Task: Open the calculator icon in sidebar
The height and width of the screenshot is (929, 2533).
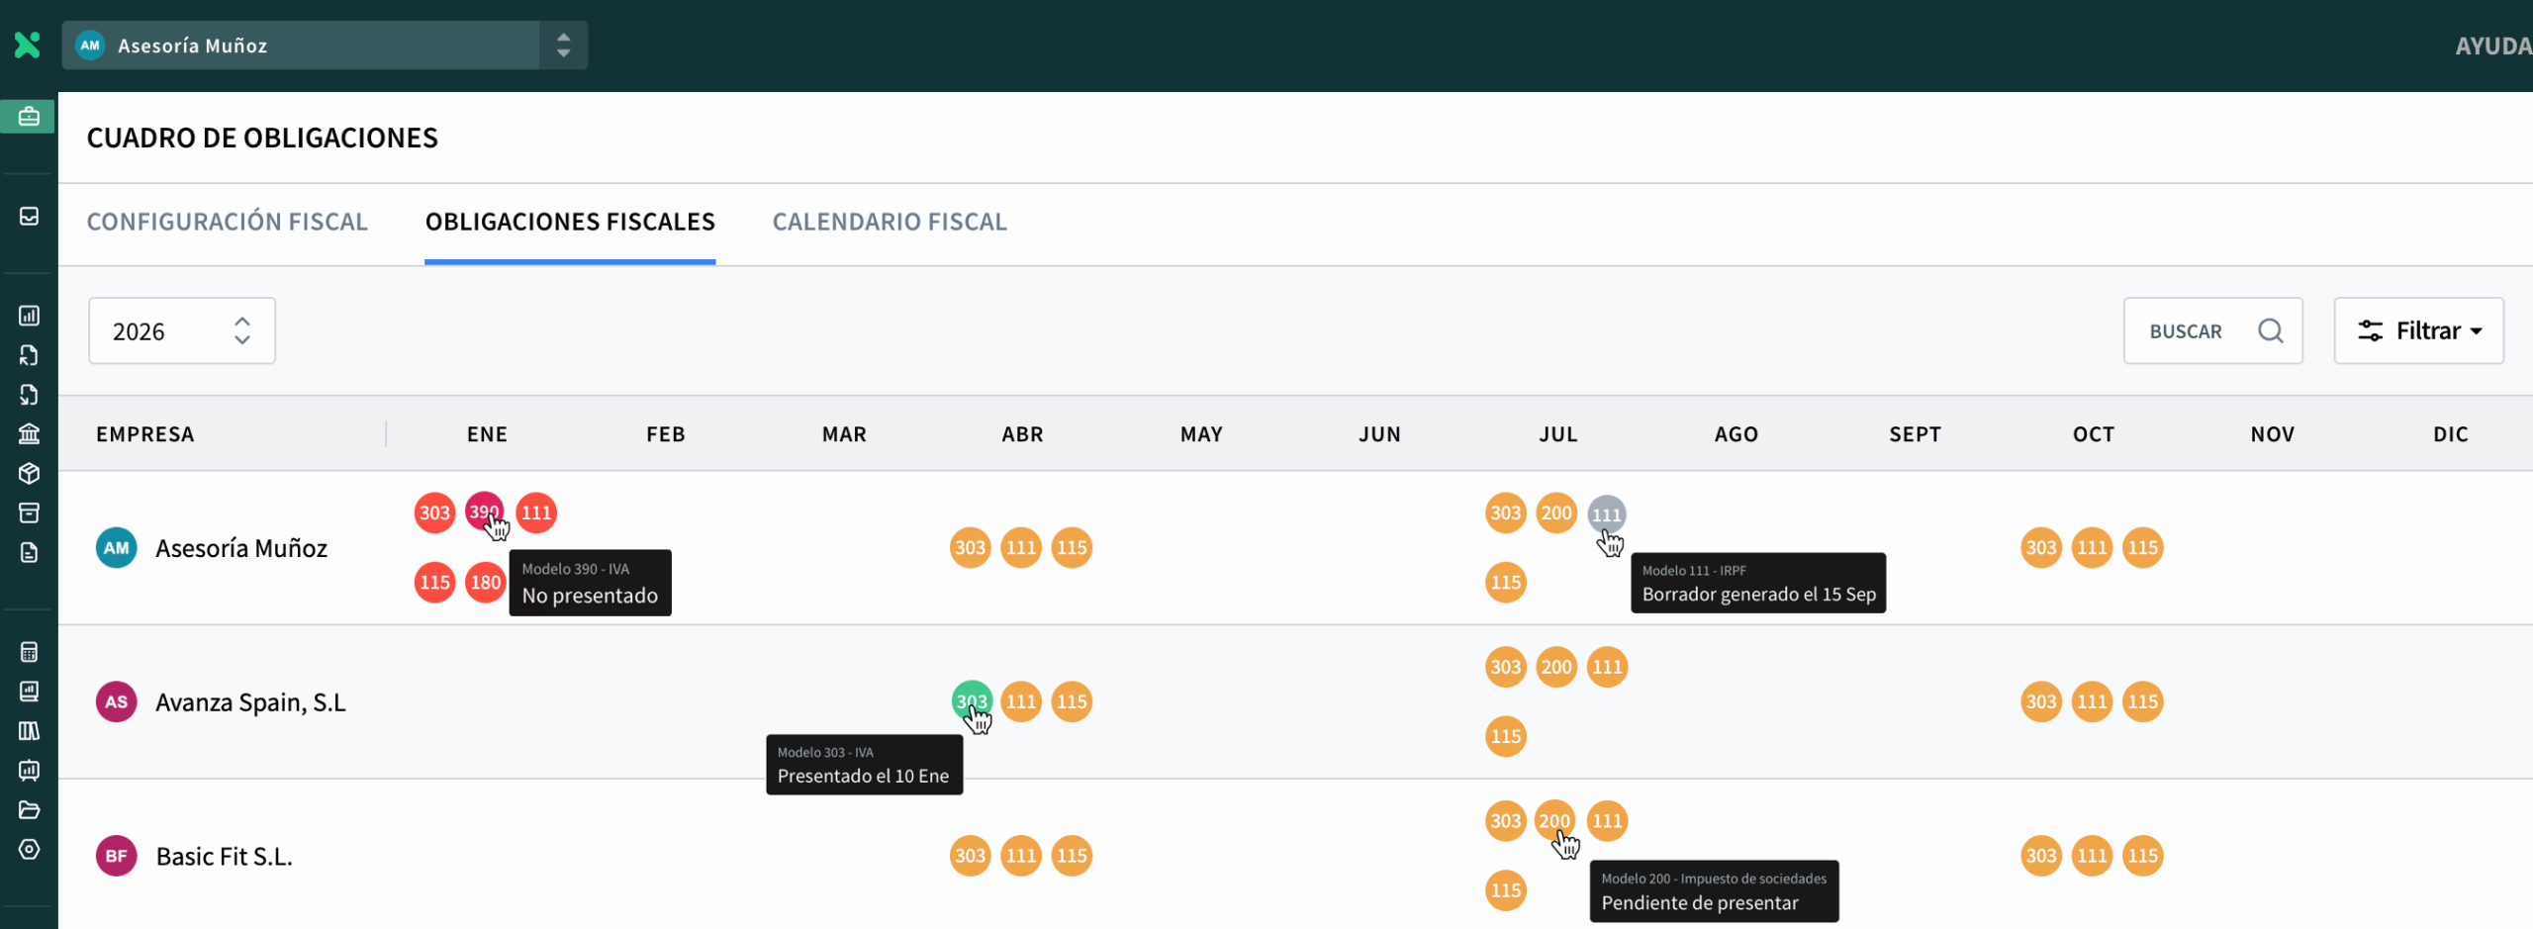Action: (x=29, y=652)
